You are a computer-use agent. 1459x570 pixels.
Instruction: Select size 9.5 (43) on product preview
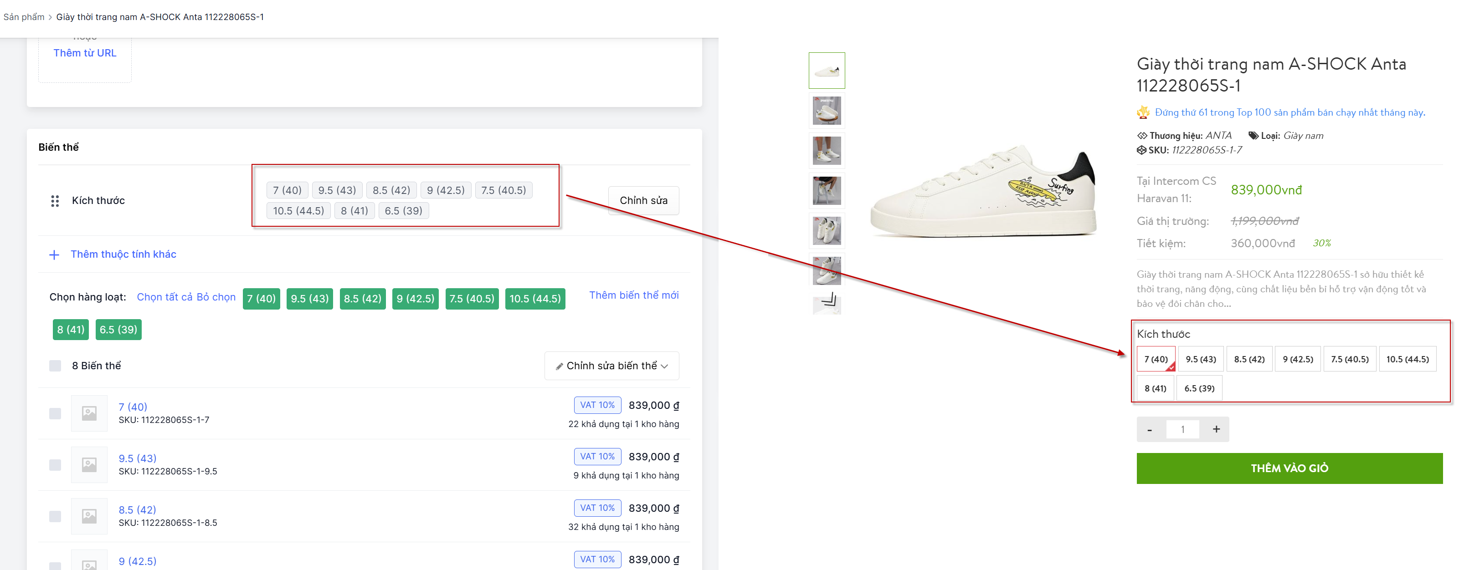[1200, 359]
